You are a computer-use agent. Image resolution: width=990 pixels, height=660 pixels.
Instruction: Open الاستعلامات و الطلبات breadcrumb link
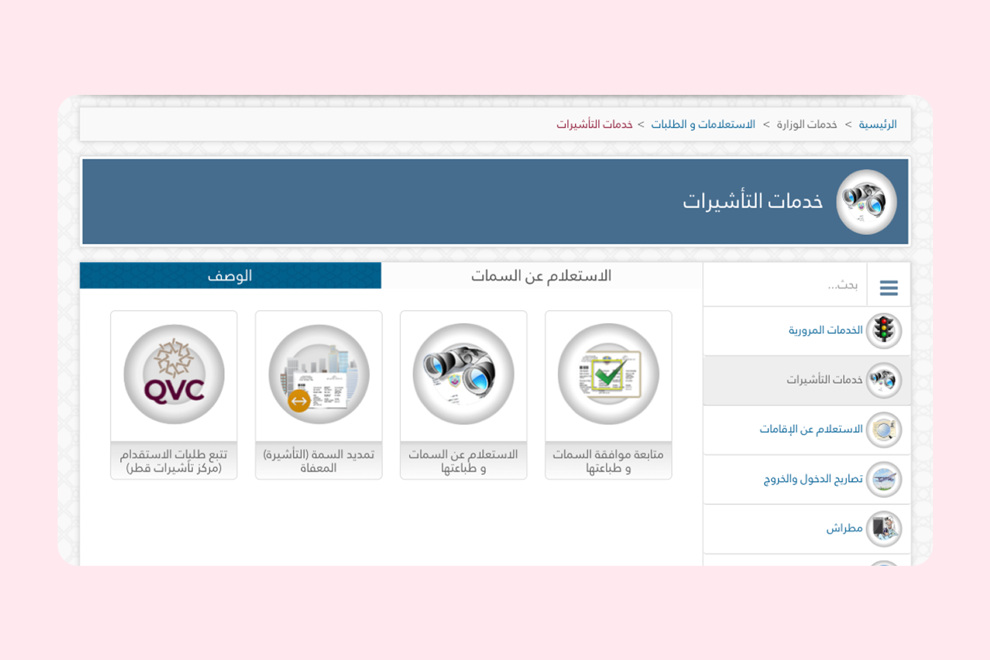pos(703,124)
